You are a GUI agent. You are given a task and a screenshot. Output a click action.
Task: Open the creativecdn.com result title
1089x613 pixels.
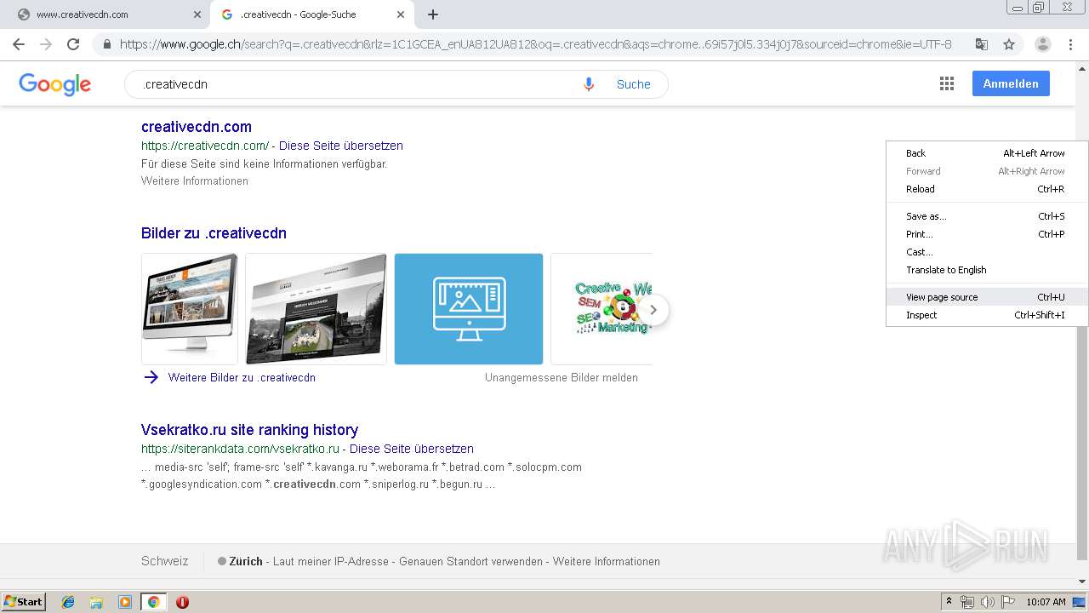197,127
